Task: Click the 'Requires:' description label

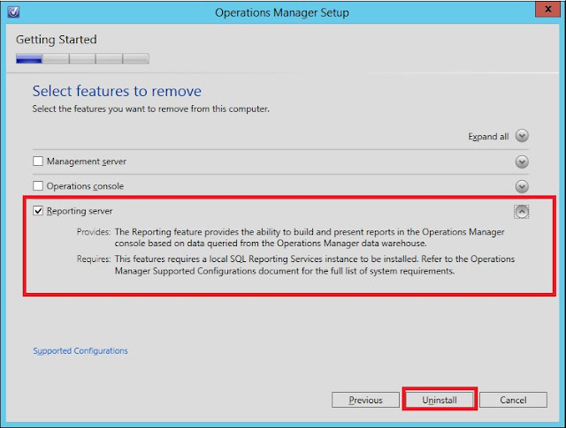Action: (94, 259)
